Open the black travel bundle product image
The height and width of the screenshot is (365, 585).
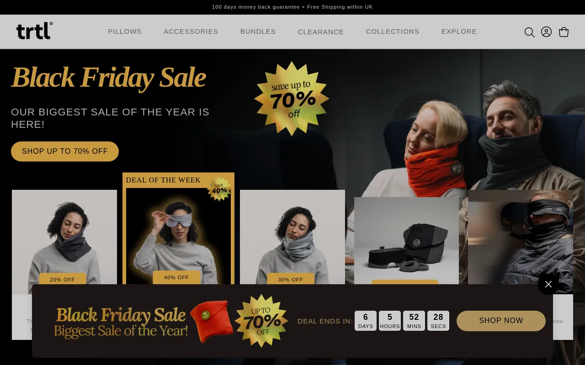(406, 241)
